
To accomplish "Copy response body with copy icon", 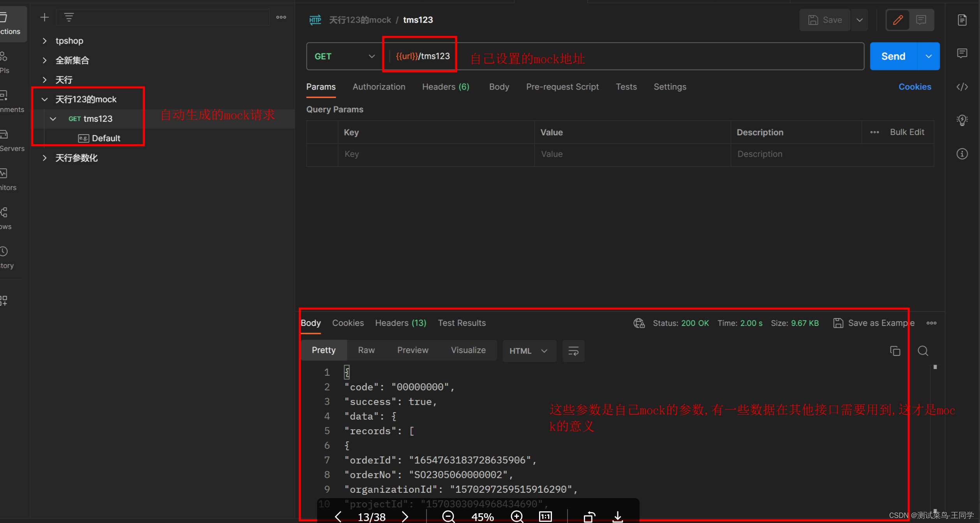I will pos(895,351).
